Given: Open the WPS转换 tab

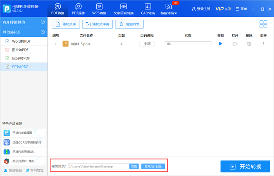Looking at the screenshot, I should click(99, 9).
